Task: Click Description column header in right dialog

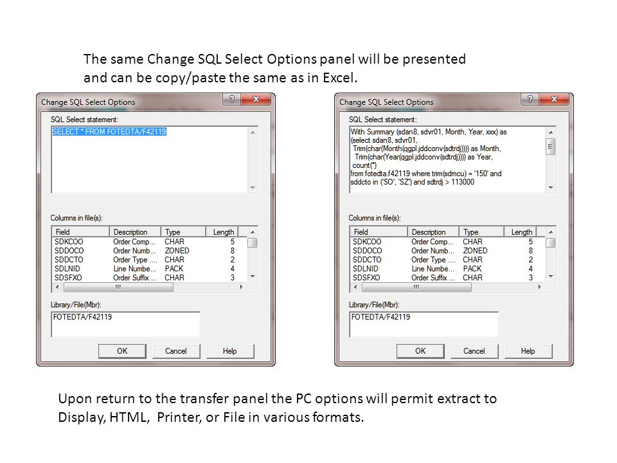Action: coord(433,232)
